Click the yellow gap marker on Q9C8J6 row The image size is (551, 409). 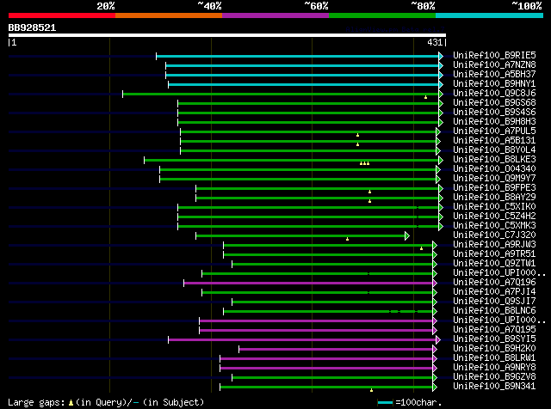point(425,97)
